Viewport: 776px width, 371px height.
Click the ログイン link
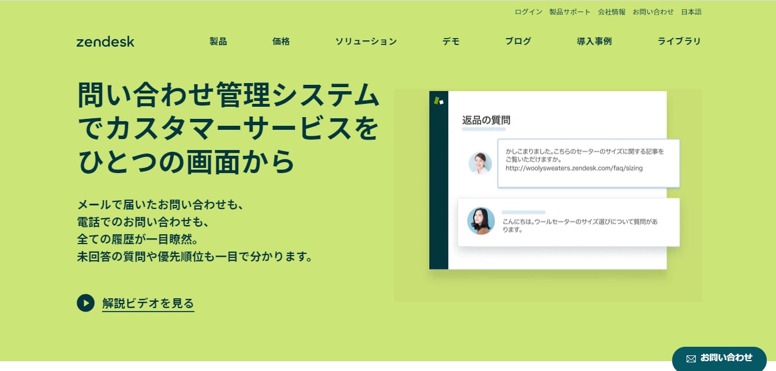pyautogui.click(x=528, y=12)
